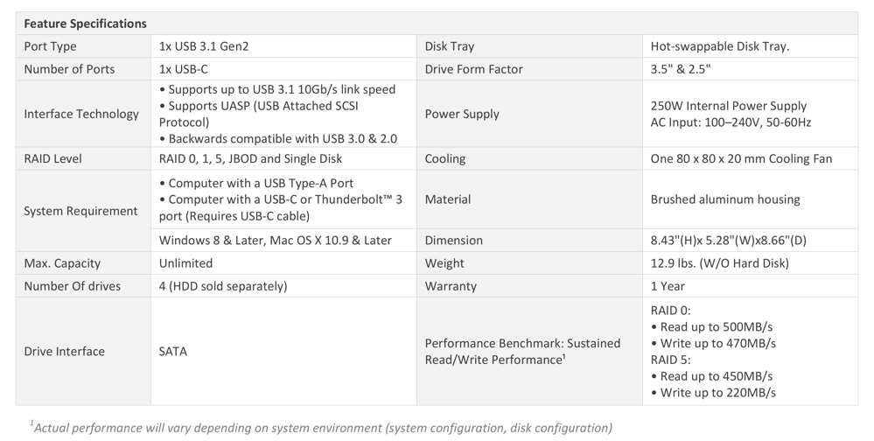
Task: Click the 4 (HDD sold separately) cell
Action: click(x=283, y=286)
